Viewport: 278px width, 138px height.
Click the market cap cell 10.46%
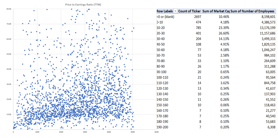pyautogui.click(x=223, y=17)
